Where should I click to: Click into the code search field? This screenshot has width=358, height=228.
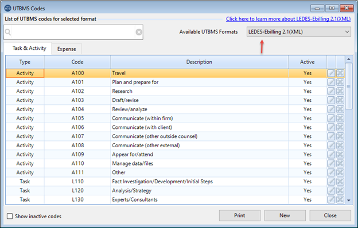(73, 32)
